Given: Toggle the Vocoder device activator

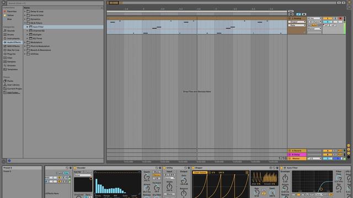Looking at the screenshot, I should 75,168.
